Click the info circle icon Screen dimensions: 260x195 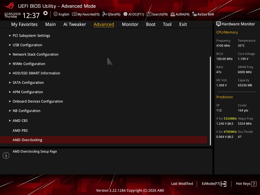(6, 155)
